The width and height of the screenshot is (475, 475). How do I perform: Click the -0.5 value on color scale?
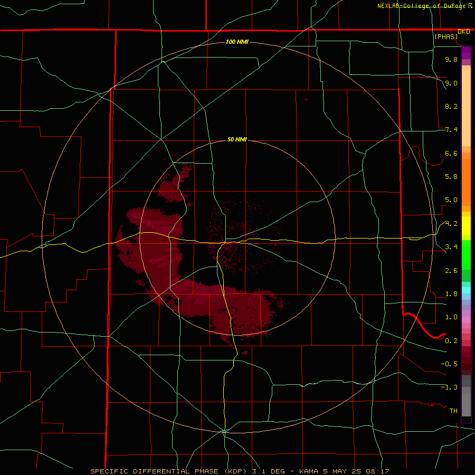coord(449,364)
